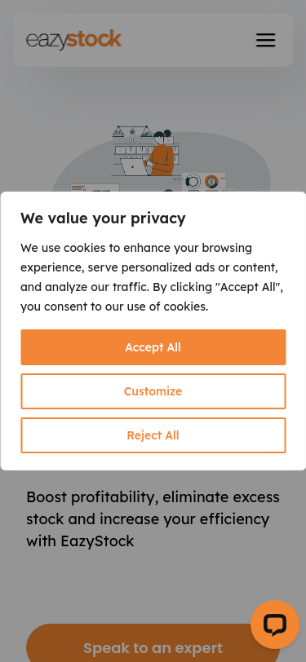Click the grey donut chart graphic

pos(193,182)
